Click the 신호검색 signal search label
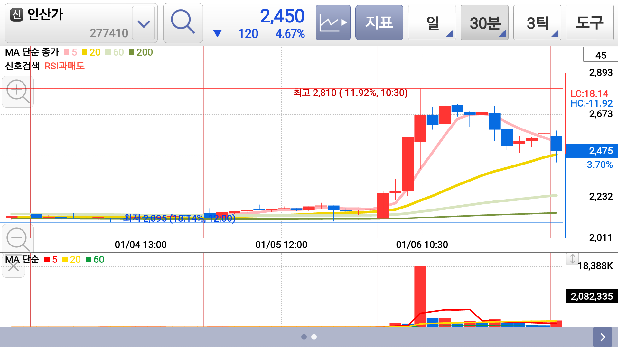 point(22,66)
